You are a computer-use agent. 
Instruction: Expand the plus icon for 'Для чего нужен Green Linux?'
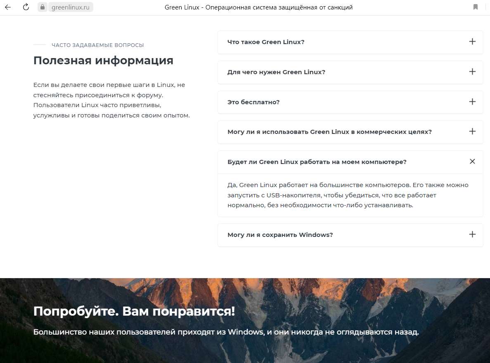pos(472,72)
